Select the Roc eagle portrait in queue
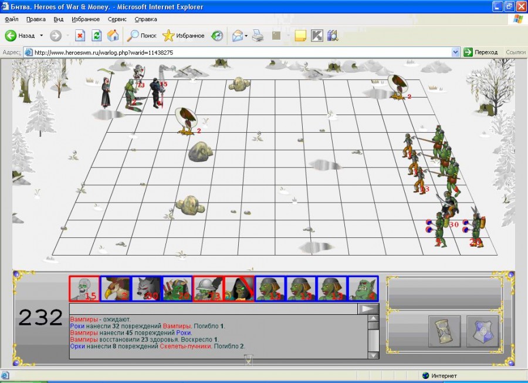 coord(116,288)
